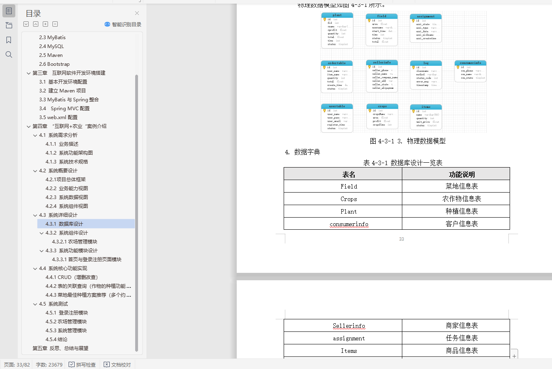The height and width of the screenshot is (369, 552).
Task: Jump to 4.4.2 表的关联查询 heading
Action: [88, 286]
